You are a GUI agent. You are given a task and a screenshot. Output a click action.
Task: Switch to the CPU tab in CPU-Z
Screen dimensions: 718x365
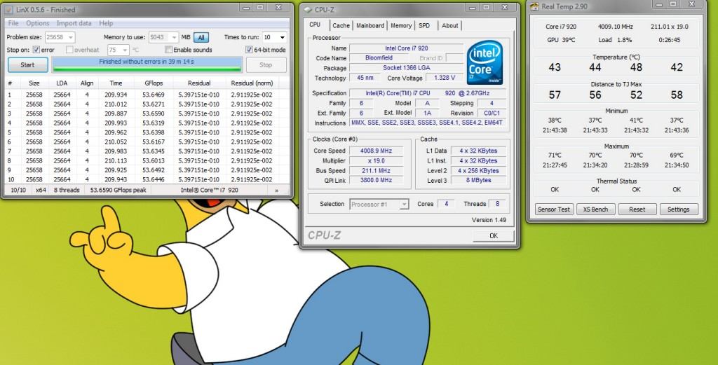[315, 25]
